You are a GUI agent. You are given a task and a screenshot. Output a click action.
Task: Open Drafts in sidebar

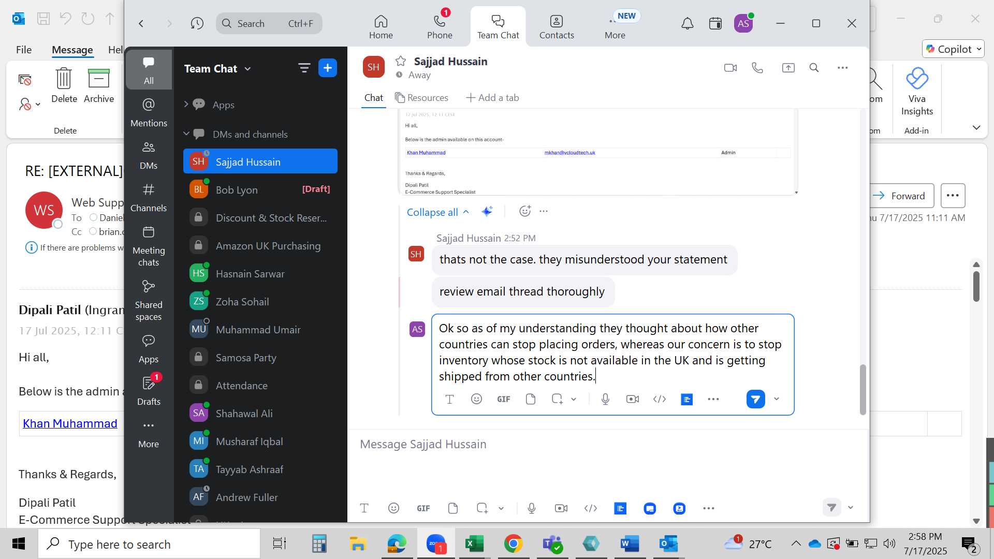click(x=149, y=390)
